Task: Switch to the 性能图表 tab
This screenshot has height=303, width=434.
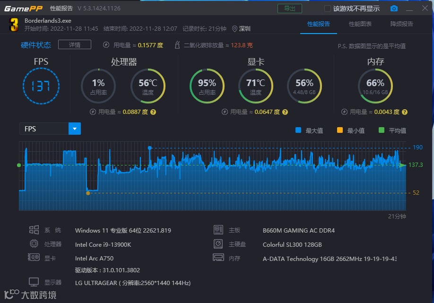Action: 360,24
